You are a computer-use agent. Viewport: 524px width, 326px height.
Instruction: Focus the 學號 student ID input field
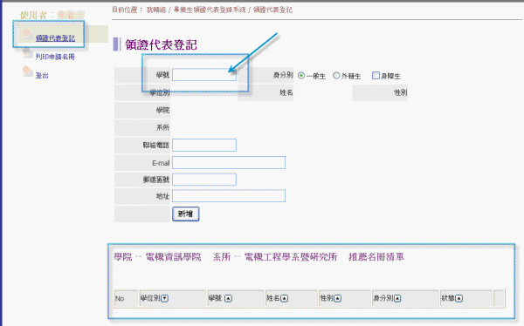[204, 75]
